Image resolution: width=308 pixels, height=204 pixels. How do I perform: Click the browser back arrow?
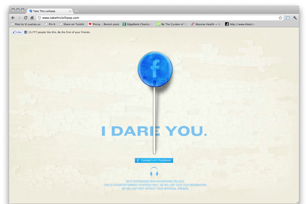[x=13, y=18]
